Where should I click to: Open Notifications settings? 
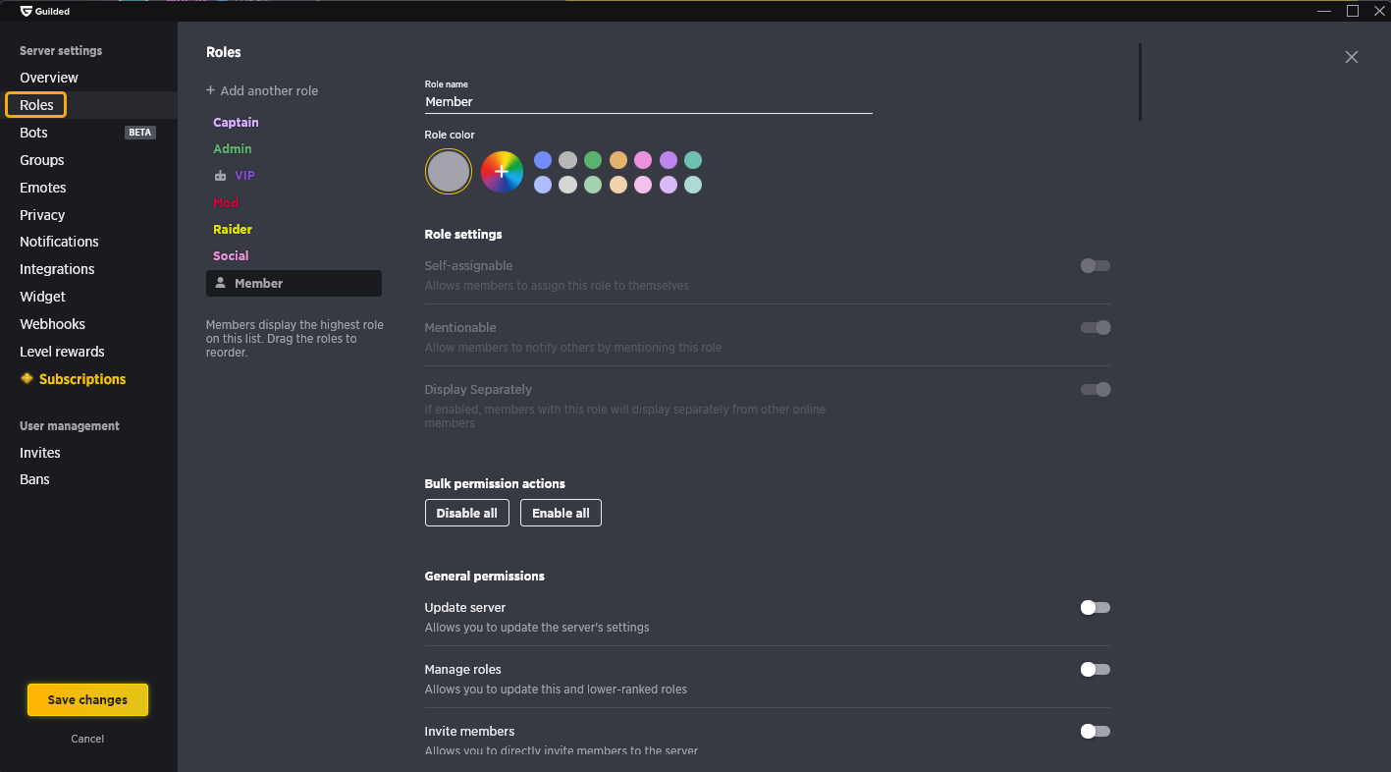59,242
